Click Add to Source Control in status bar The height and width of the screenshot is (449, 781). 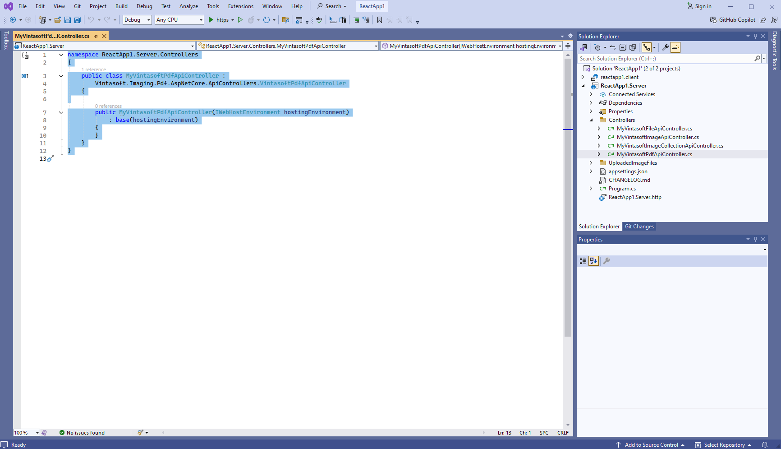[651, 445]
